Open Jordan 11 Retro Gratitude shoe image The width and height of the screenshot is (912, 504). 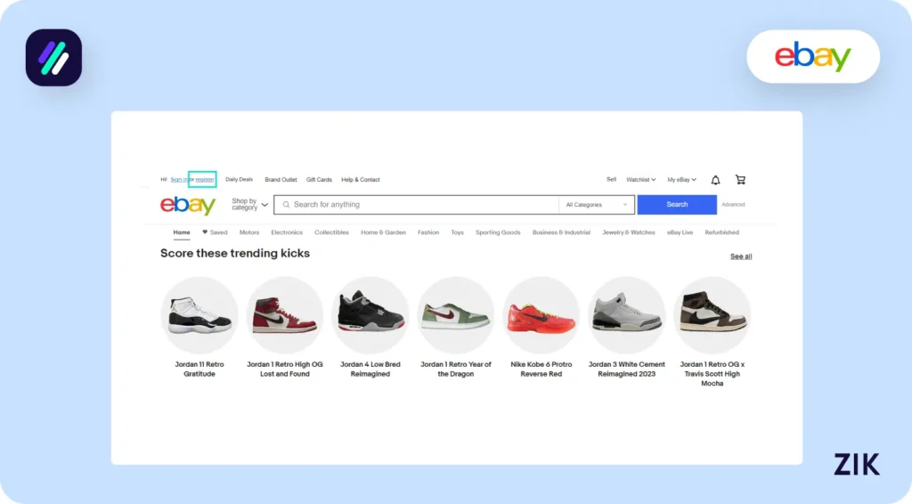199,315
